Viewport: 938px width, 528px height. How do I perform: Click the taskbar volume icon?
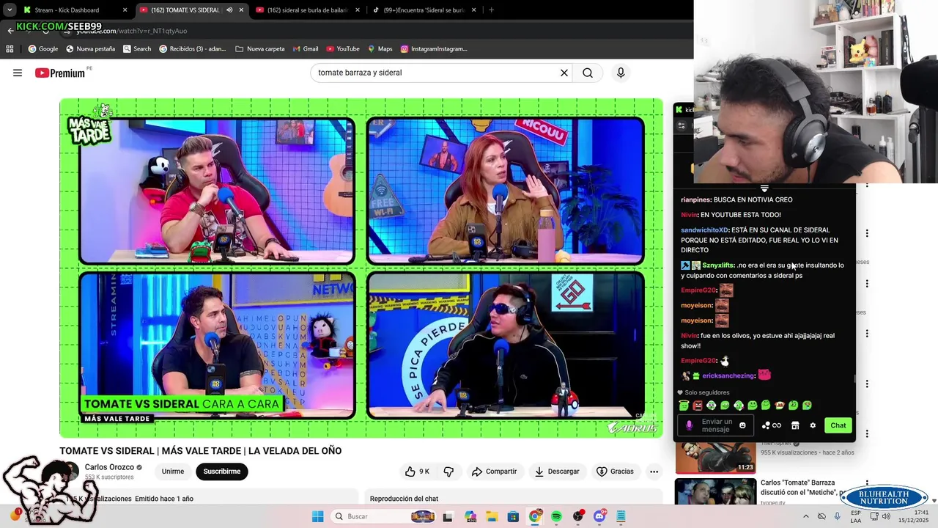click(x=885, y=516)
